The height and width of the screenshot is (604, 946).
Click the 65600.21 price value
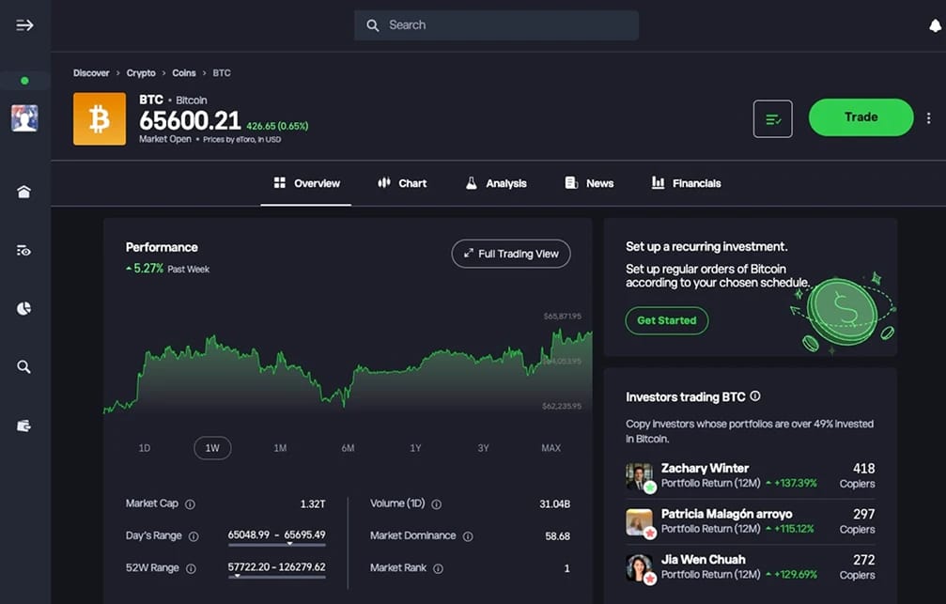click(x=190, y=120)
